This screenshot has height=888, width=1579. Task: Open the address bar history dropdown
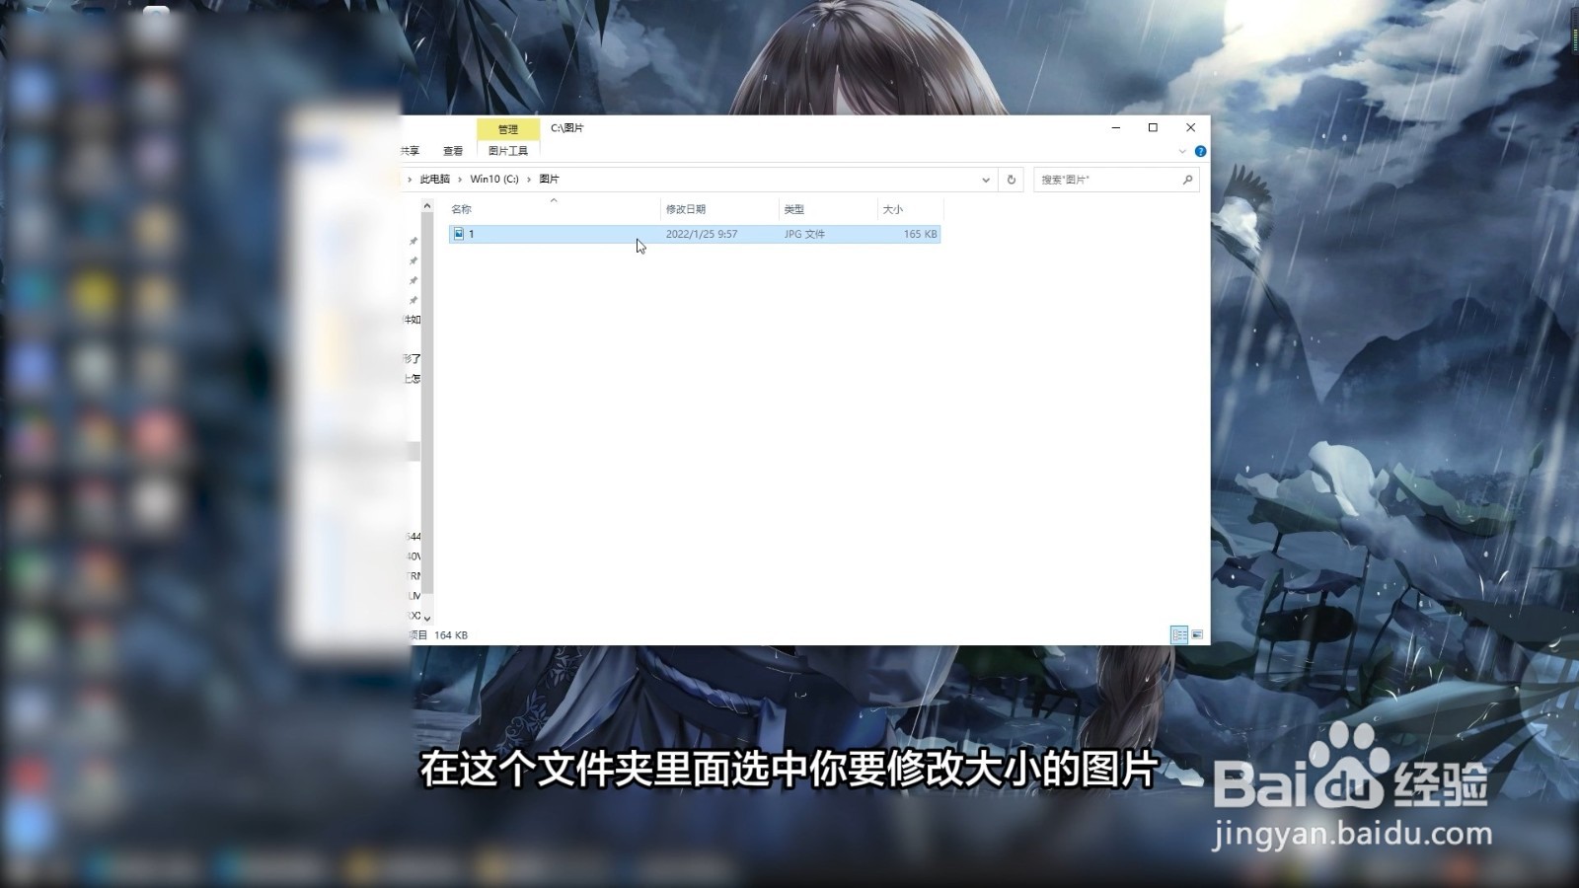pos(985,180)
